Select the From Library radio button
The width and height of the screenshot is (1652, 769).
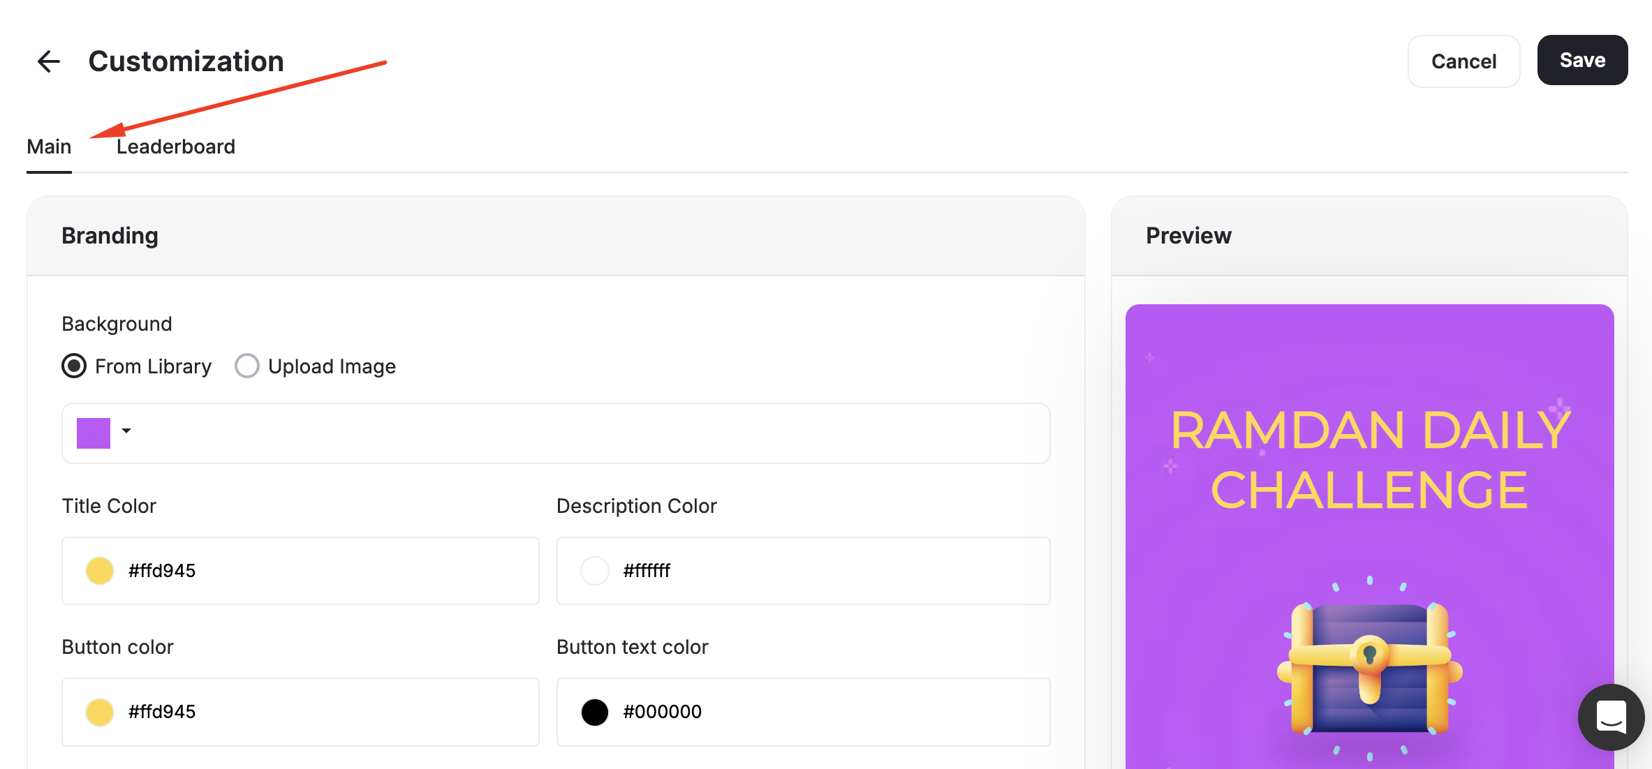pyautogui.click(x=73, y=366)
